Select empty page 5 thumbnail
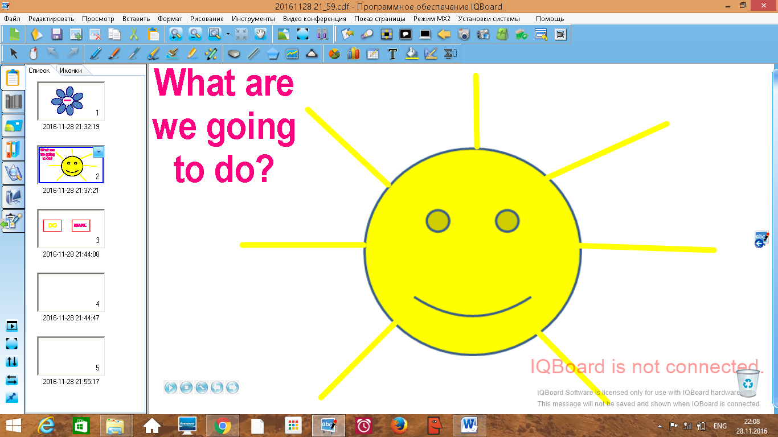Image resolution: width=778 pixels, height=437 pixels. [71, 356]
